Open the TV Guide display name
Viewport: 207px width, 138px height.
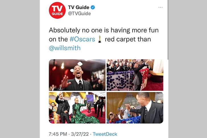point(78,7)
